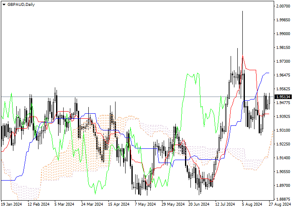Select the 27 Aug 2024 date label

pos(280,204)
